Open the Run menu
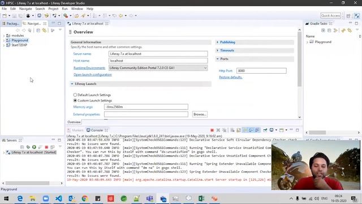Viewport: 362px width, 204px height. click(64, 8)
